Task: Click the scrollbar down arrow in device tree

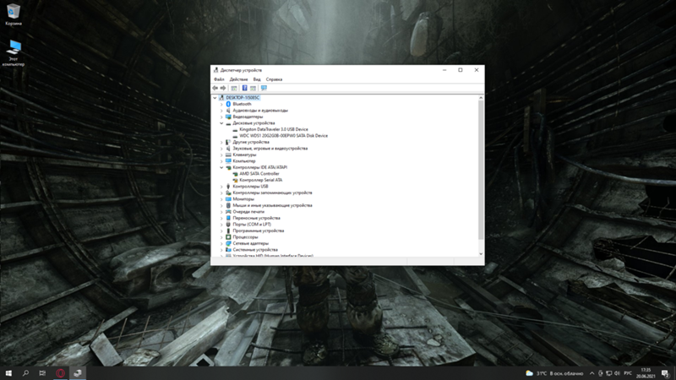Action: pyautogui.click(x=481, y=254)
